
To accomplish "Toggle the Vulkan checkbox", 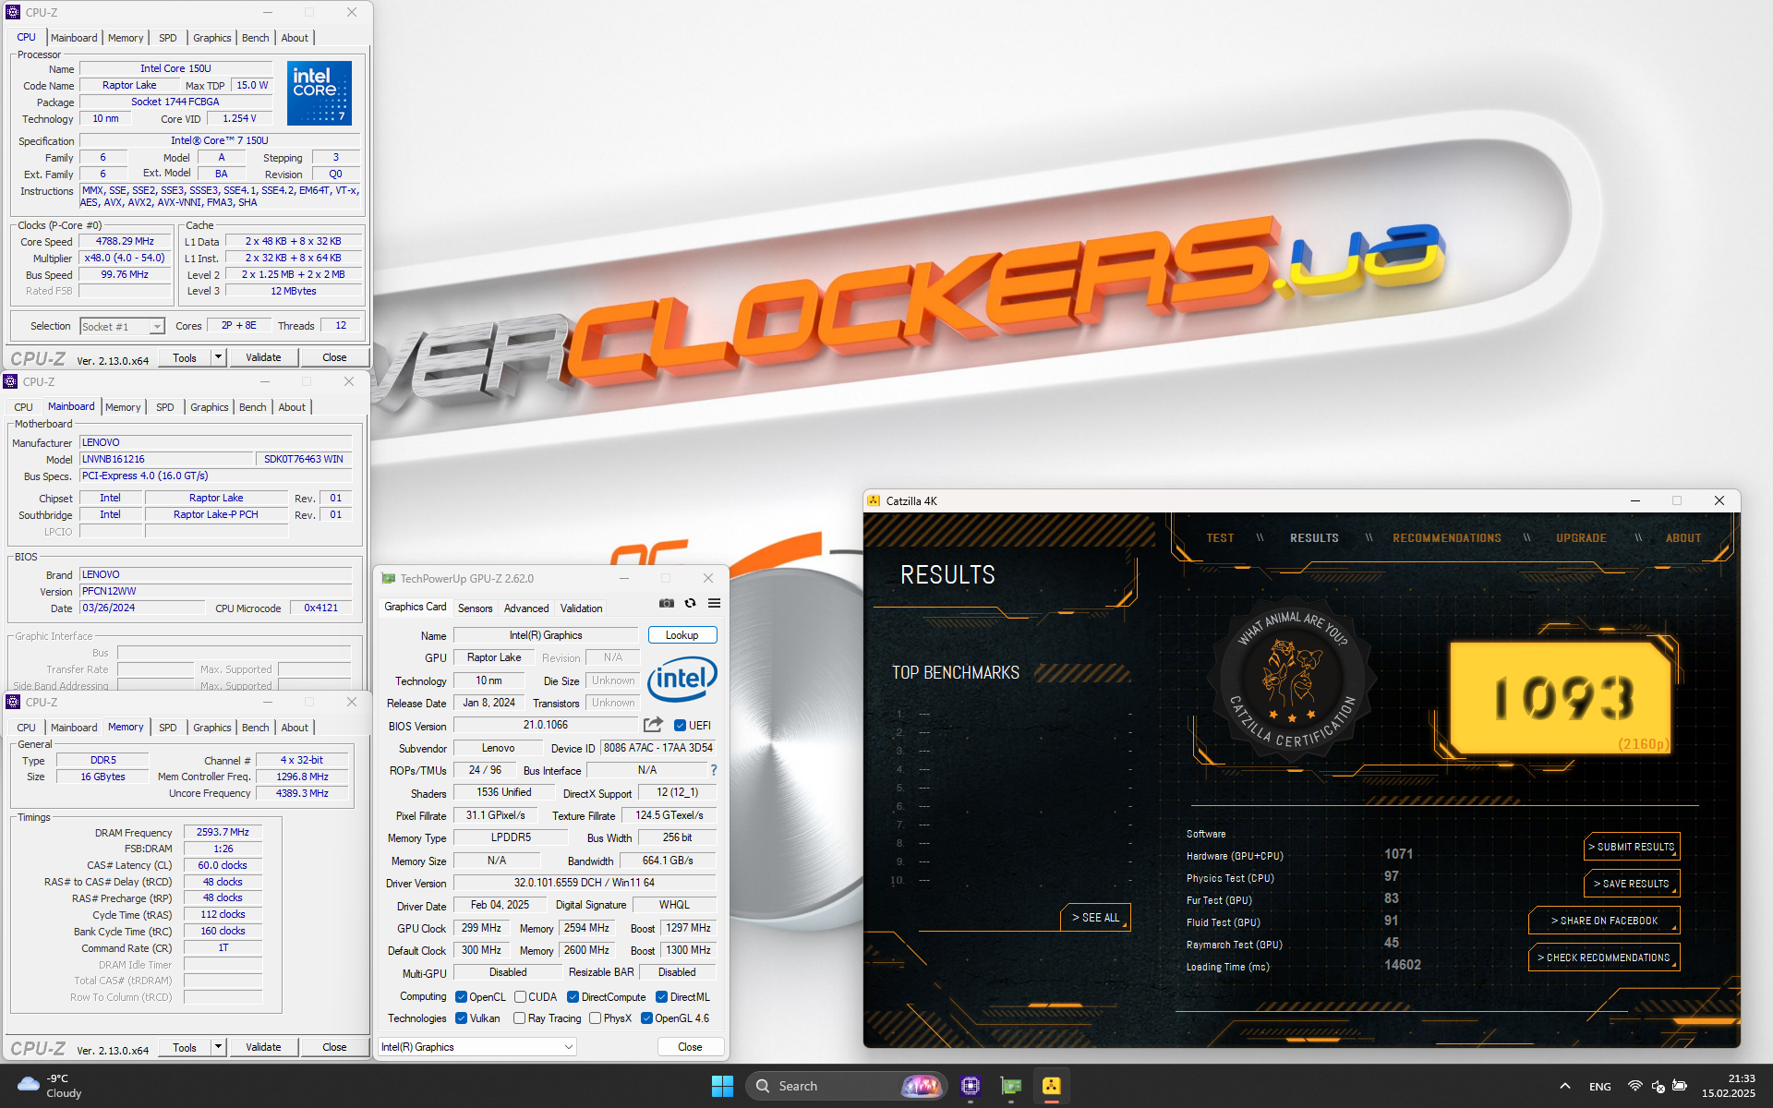I will click(461, 1018).
